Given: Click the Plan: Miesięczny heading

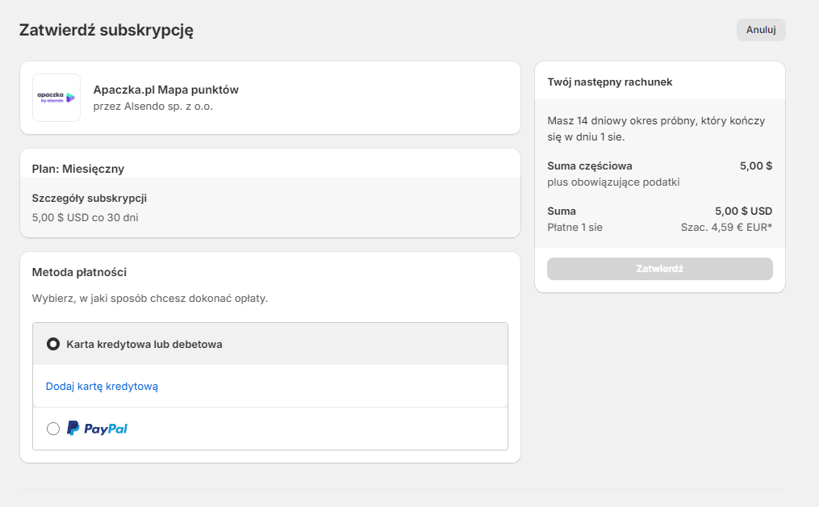Looking at the screenshot, I should 77,169.
